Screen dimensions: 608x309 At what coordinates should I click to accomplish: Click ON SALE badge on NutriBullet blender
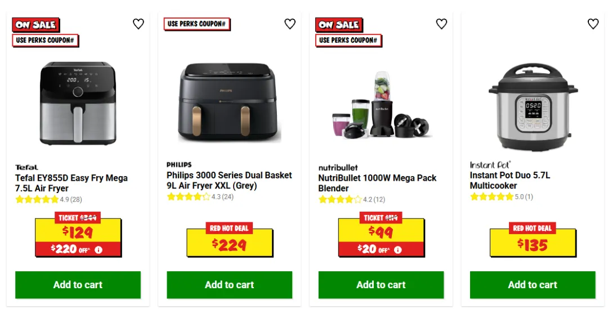339,25
